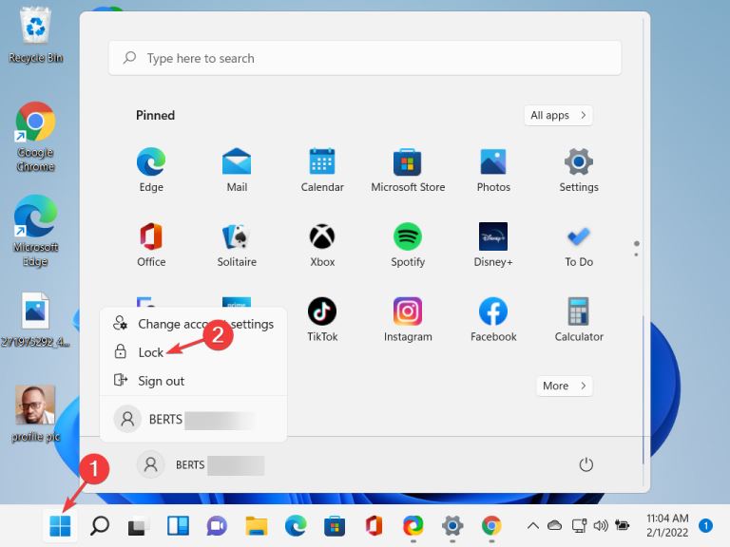Open Disney+ app
Viewport: 730px width, 547px height.
point(493,244)
